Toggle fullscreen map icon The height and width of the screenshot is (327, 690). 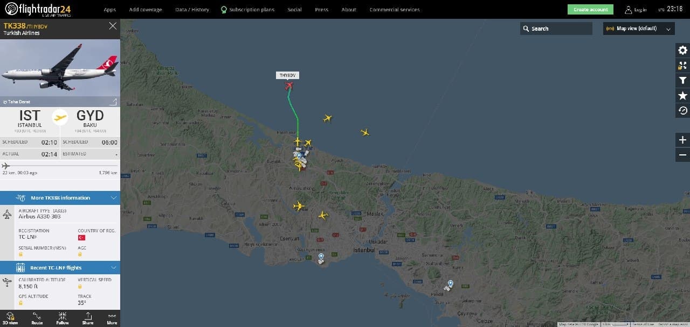click(682, 66)
